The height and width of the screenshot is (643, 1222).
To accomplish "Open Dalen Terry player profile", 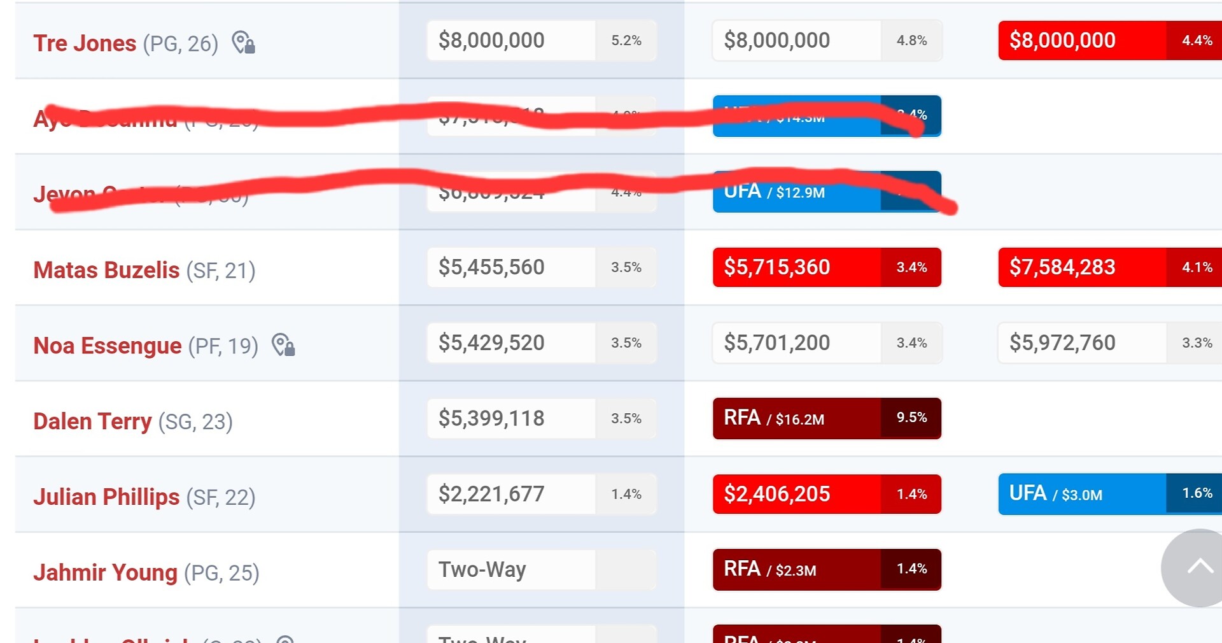I will point(92,421).
